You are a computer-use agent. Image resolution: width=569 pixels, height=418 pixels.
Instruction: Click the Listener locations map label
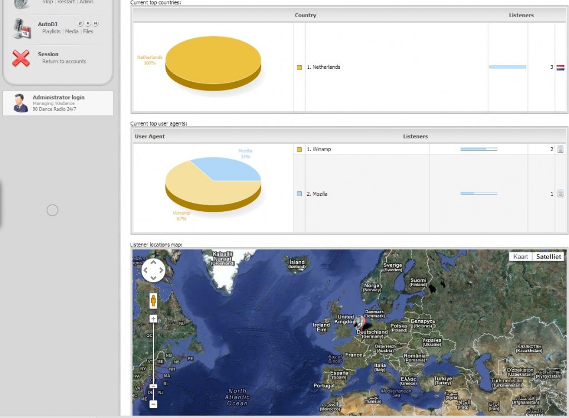(156, 245)
